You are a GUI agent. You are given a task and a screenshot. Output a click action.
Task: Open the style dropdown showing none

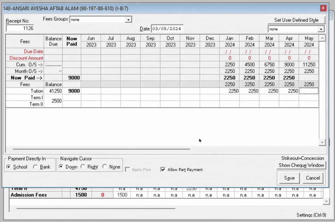(x=321, y=29)
